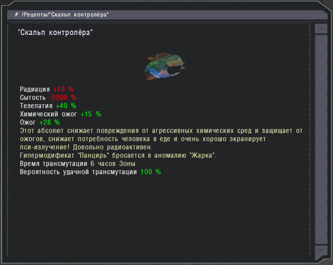Screen dimensions: 333x265
Task: Select the Ожог +28 % stat line
Action: pyautogui.click(x=39, y=122)
